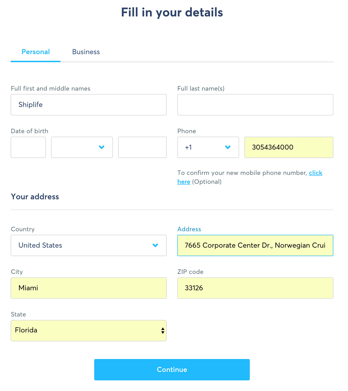Click the Country dropdown chevron arrow

click(155, 245)
